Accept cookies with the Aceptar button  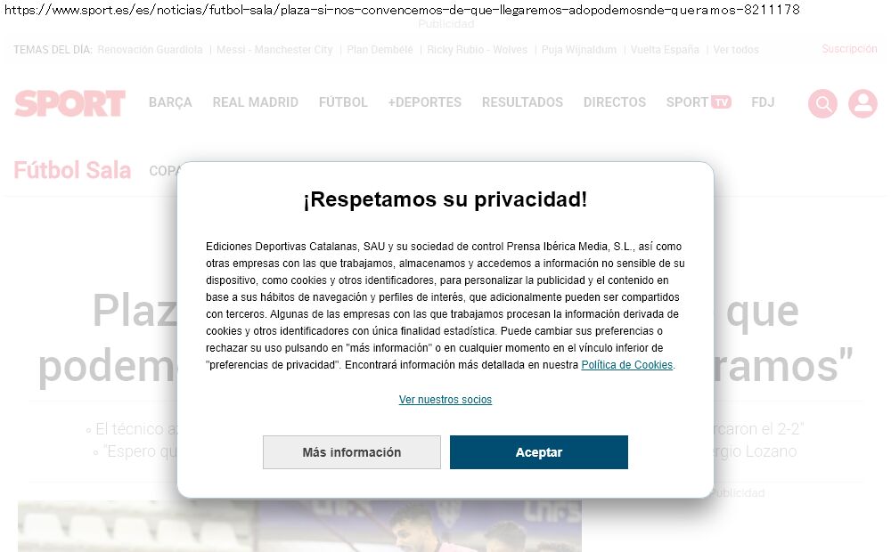[x=539, y=452]
